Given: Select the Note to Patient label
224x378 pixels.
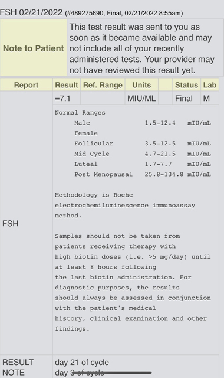Looking at the screenshot, I should click(x=34, y=48).
